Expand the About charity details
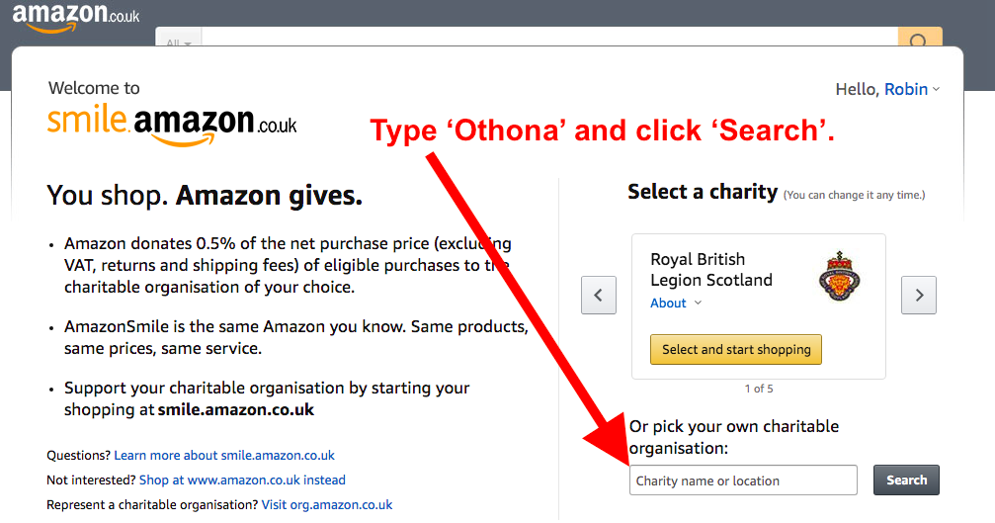 click(x=676, y=304)
